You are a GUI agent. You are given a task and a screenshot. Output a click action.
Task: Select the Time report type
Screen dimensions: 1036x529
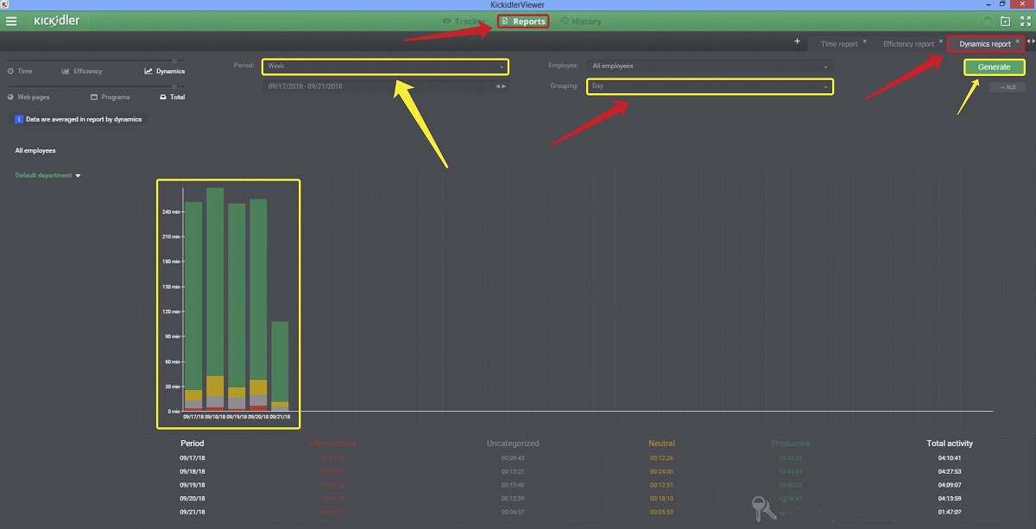coord(21,72)
